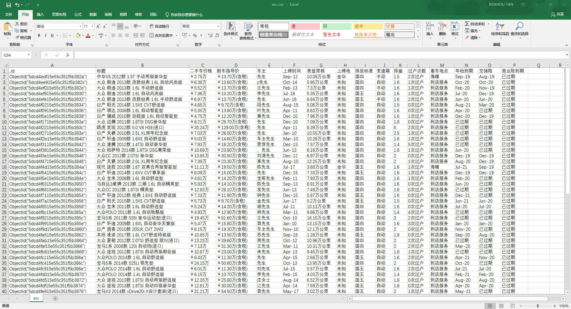The width and height of the screenshot is (571, 309).
Task: Open the fill color dropdown arrow
Action: 83,35
